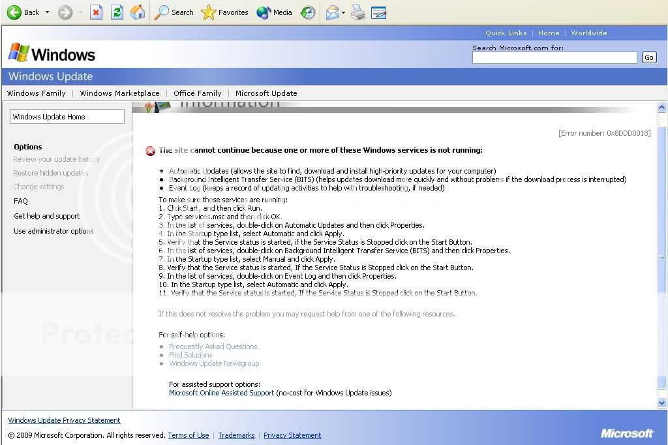The height and width of the screenshot is (445, 668).
Task: Click Restore hidden updates in the sidebar
Action: [x=51, y=173]
